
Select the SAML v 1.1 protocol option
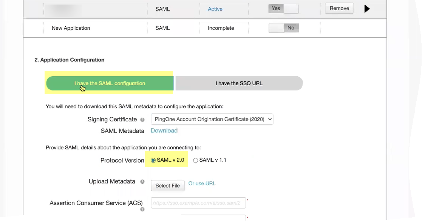(x=195, y=160)
